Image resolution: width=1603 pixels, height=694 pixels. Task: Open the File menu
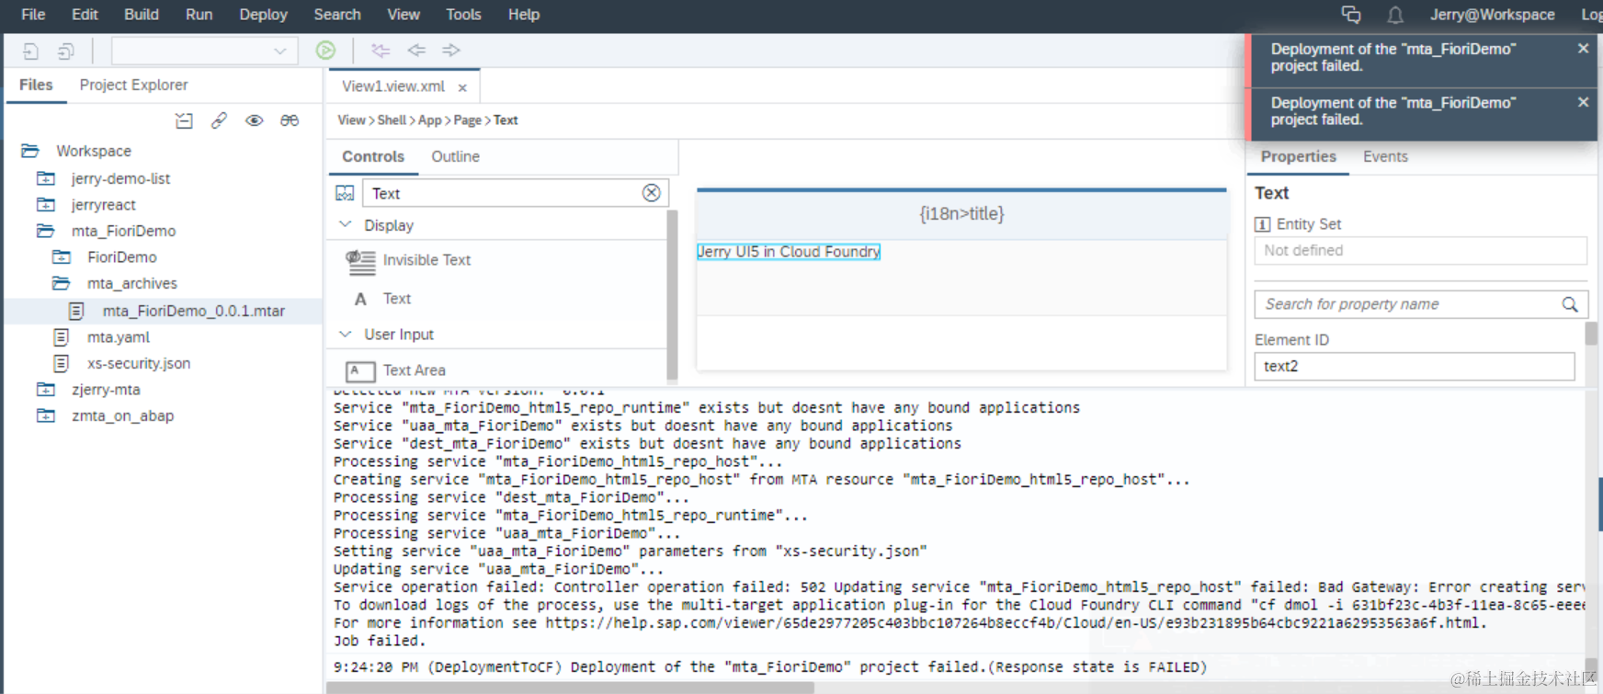tap(33, 15)
